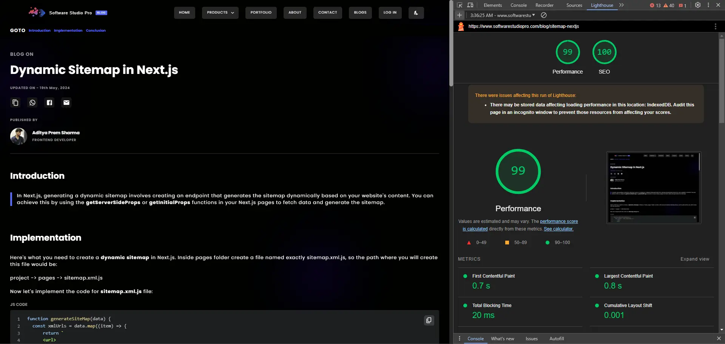Open the DevTools customize three-dot menu

tap(708, 5)
